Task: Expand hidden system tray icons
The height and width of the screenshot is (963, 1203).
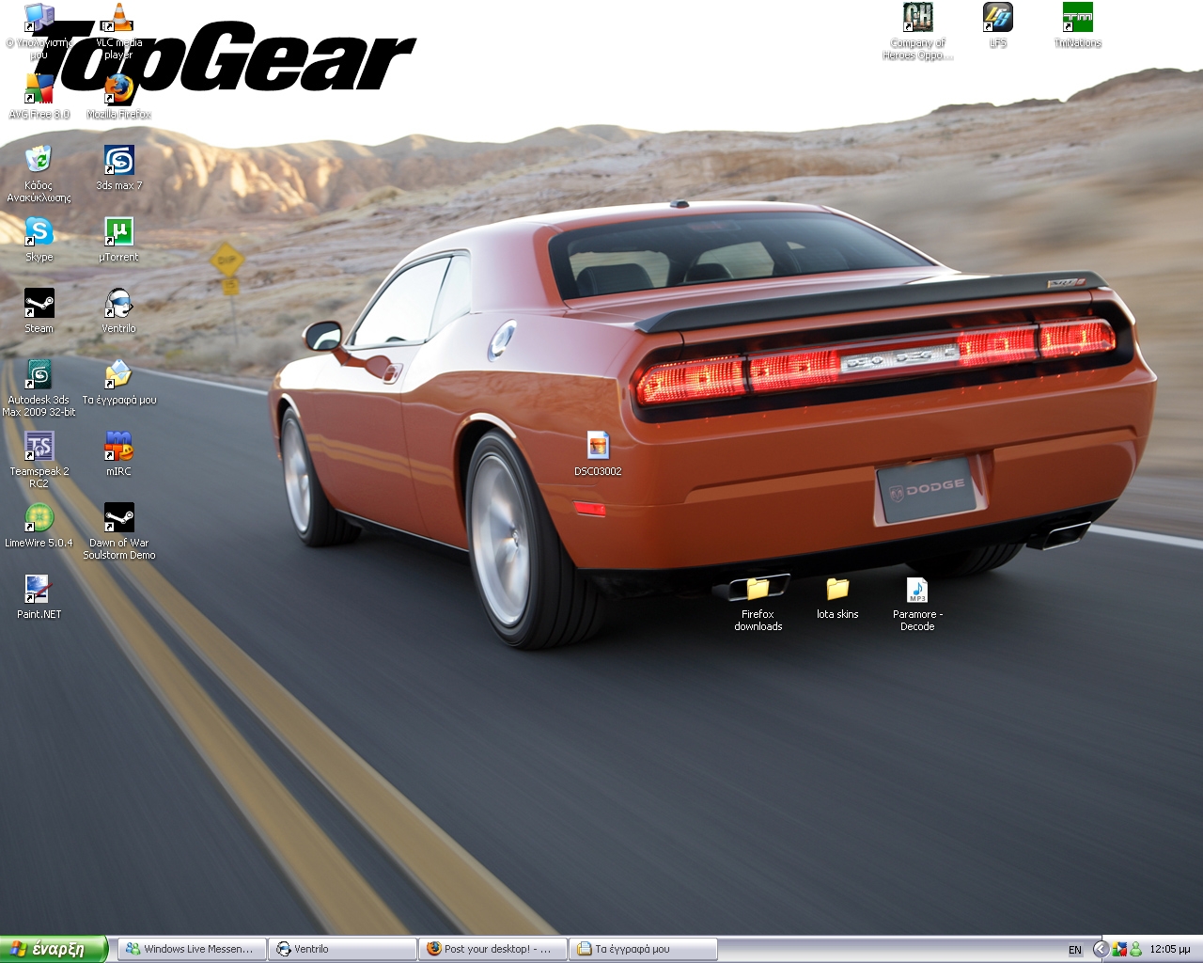Action: click(1101, 949)
